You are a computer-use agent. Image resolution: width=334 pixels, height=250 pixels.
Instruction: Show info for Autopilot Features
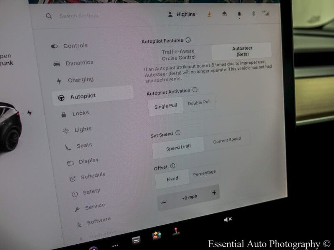[x=188, y=40]
